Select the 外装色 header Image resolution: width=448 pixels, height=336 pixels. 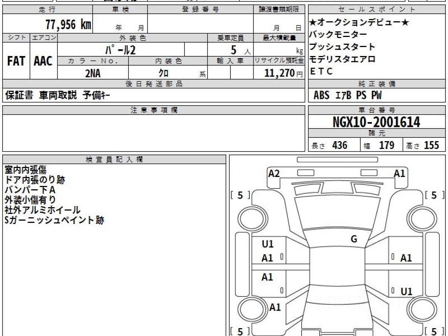point(133,38)
